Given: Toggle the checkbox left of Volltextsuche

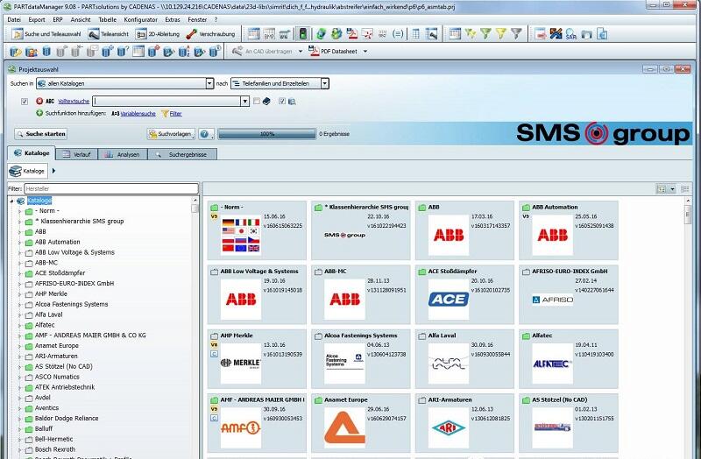Looking at the screenshot, I should pos(25,102).
